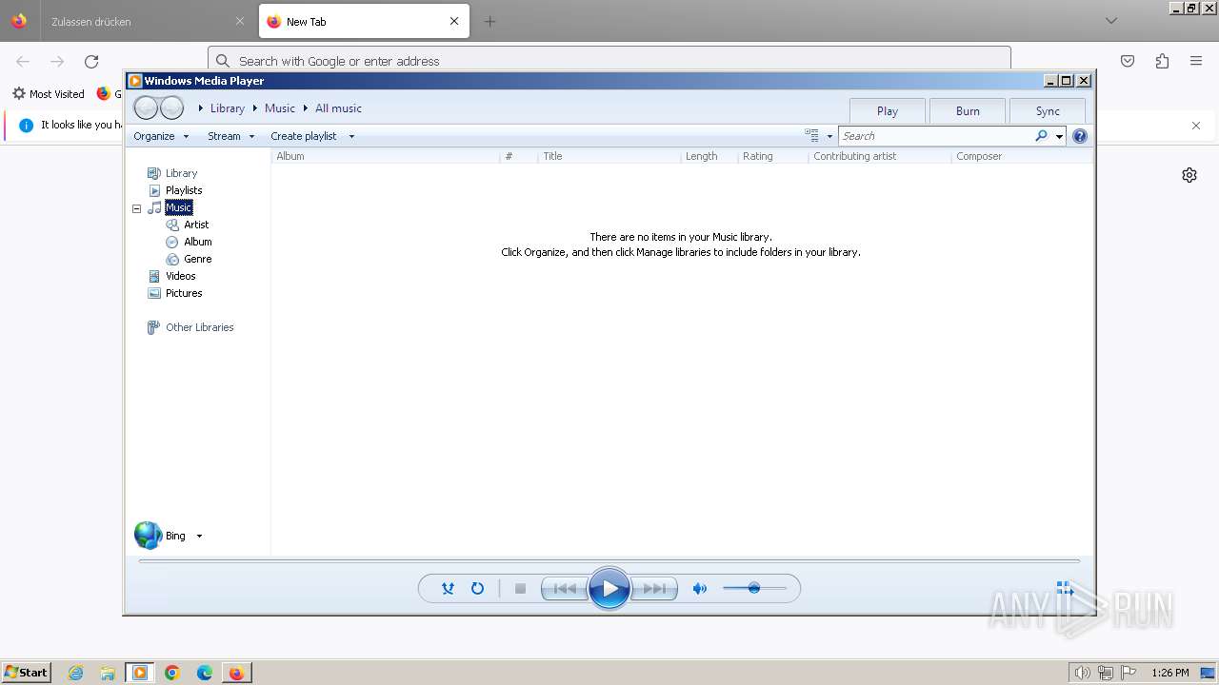Expand the view options dropdown arrow
Screen dimensions: 1219x685
[829, 136]
